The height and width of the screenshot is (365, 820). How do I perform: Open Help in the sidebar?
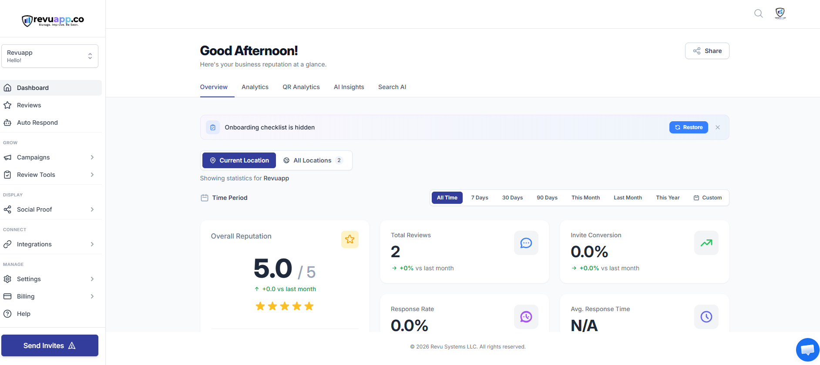(x=51, y=314)
